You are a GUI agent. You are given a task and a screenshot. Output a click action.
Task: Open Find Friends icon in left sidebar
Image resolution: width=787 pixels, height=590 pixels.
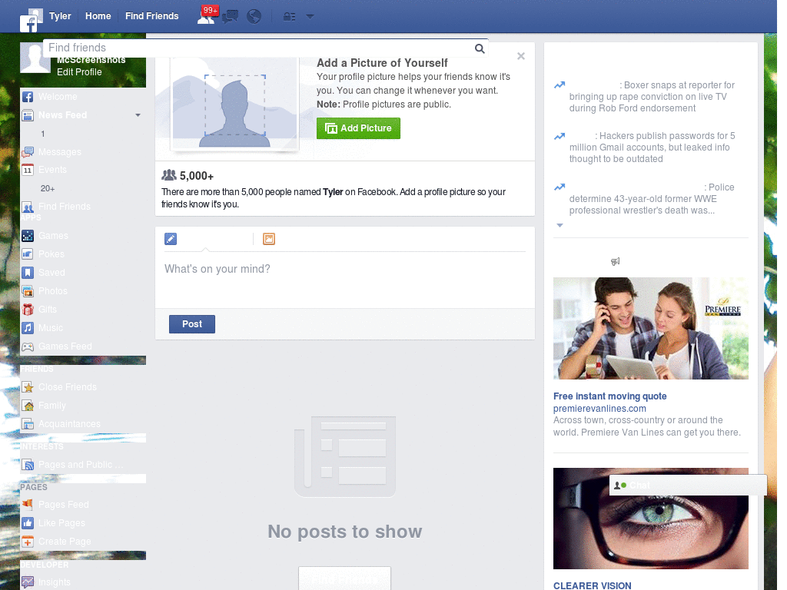point(28,207)
